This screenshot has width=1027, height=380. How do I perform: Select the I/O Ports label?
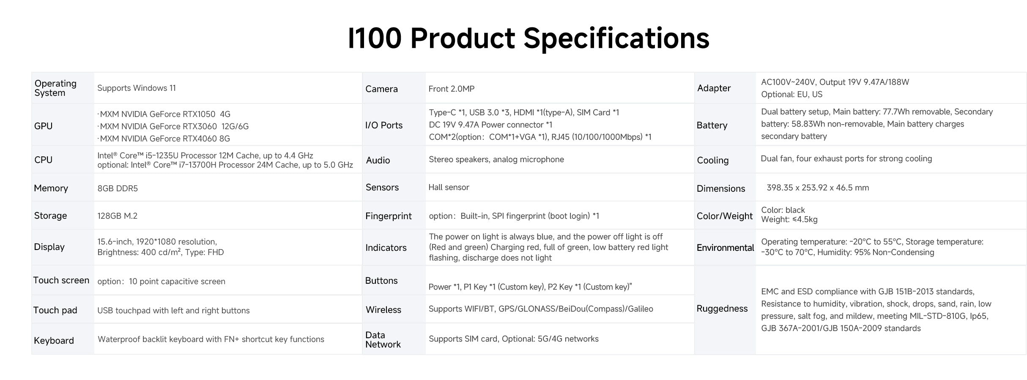(383, 125)
